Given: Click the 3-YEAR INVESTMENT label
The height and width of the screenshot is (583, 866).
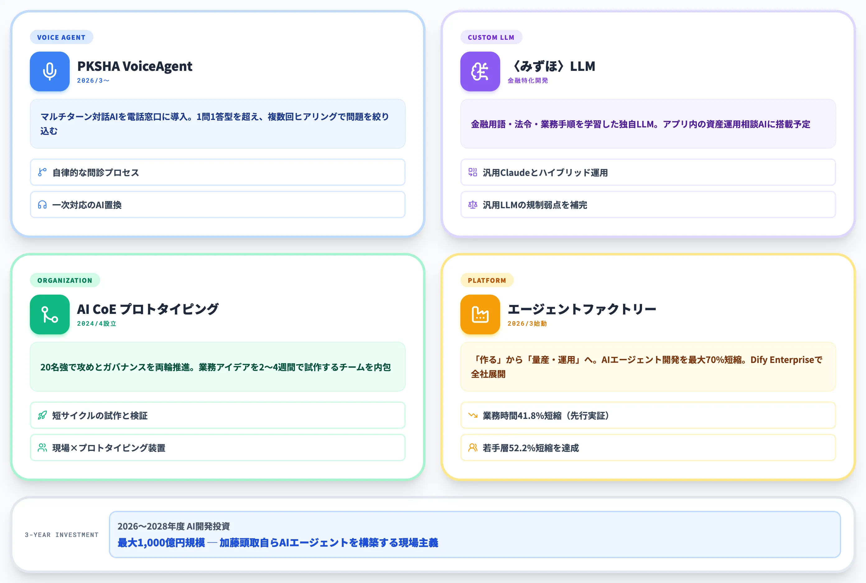Looking at the screenshot, I should click(62, 535).
